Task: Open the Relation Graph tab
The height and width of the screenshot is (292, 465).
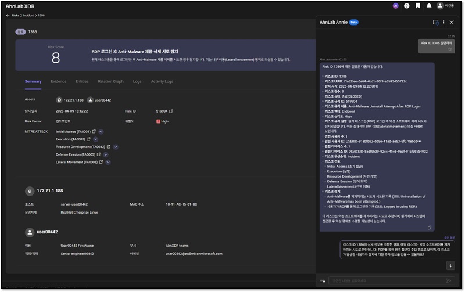Action: (x=110, y=81)
